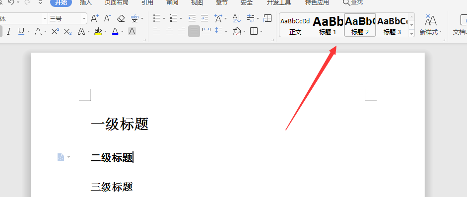The height and width of the screenshot is (197, 467).
Task: Apply superscript formatting
Action: tap(55, 31)
